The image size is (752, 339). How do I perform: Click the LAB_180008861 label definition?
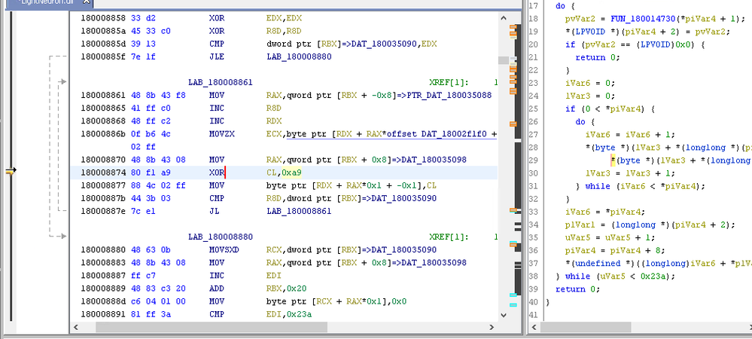pos(220,83)
